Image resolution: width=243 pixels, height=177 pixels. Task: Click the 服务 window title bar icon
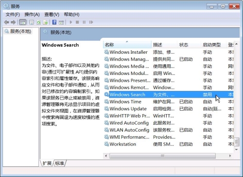[x=6, y=6]
